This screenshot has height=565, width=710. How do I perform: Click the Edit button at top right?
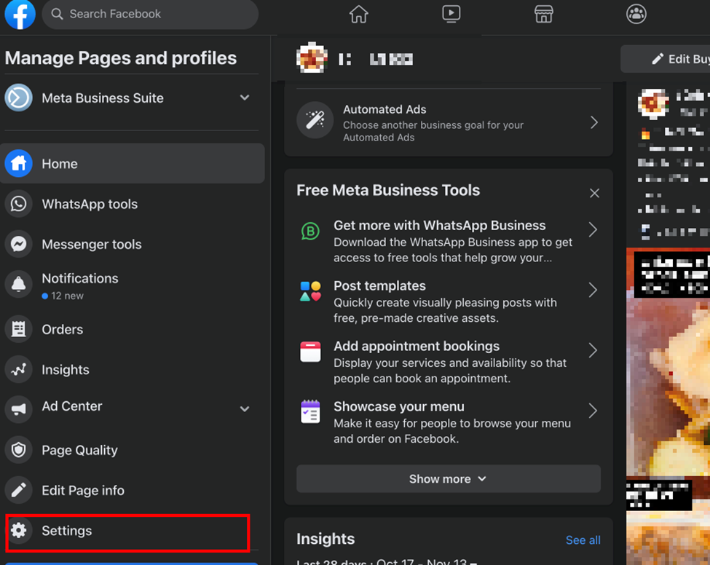tap(670, 59)
